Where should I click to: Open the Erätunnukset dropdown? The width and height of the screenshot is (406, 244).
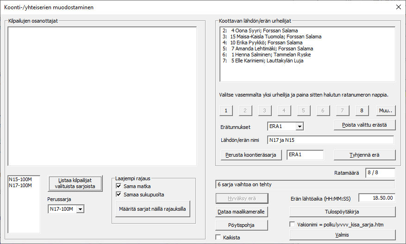(x=299, y=127)
